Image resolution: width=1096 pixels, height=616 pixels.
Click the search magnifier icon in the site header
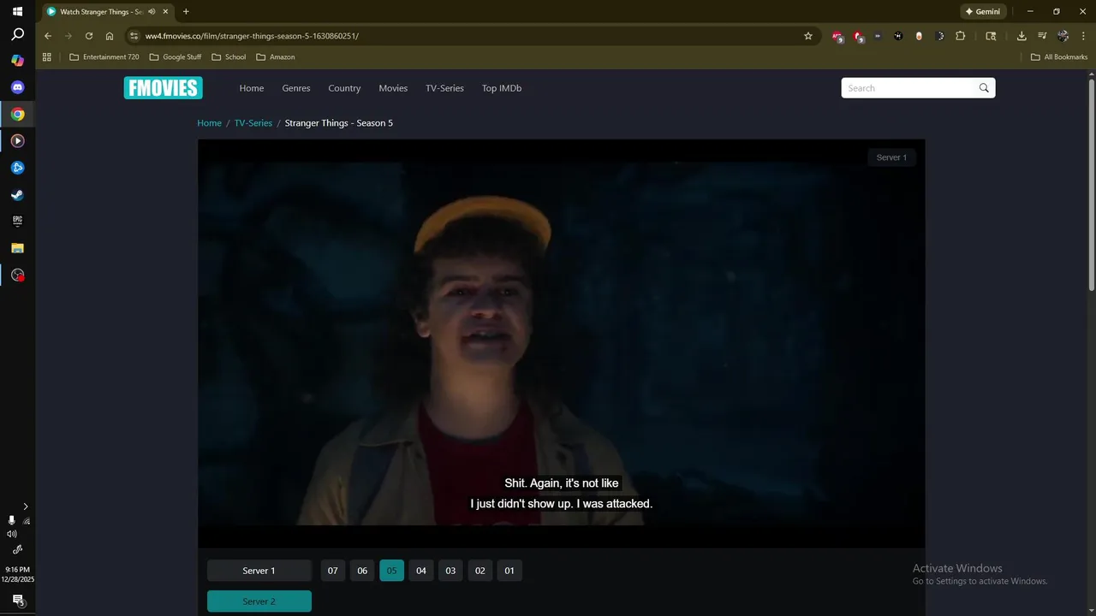tap(984, 88)
